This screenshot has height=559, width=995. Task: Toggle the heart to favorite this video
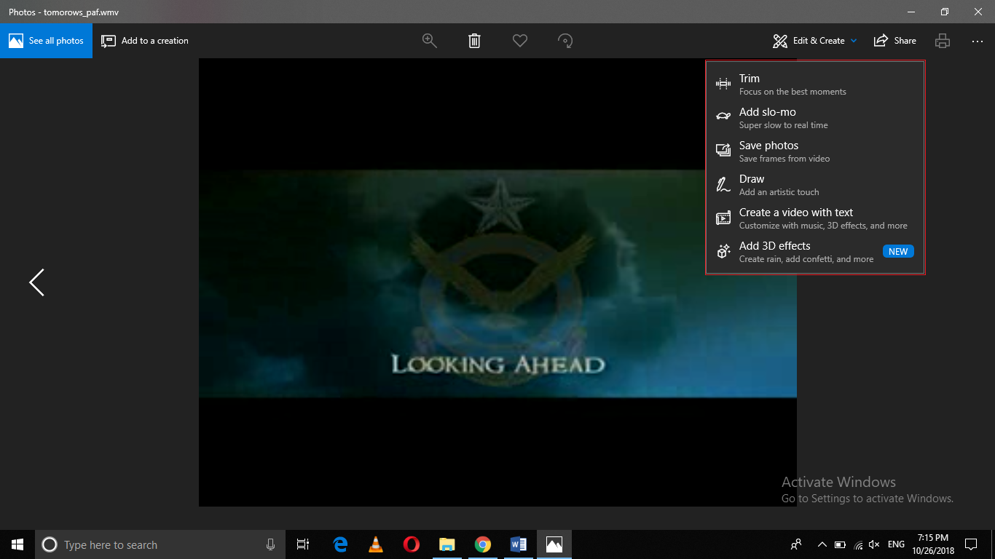(x=520, y=41)
